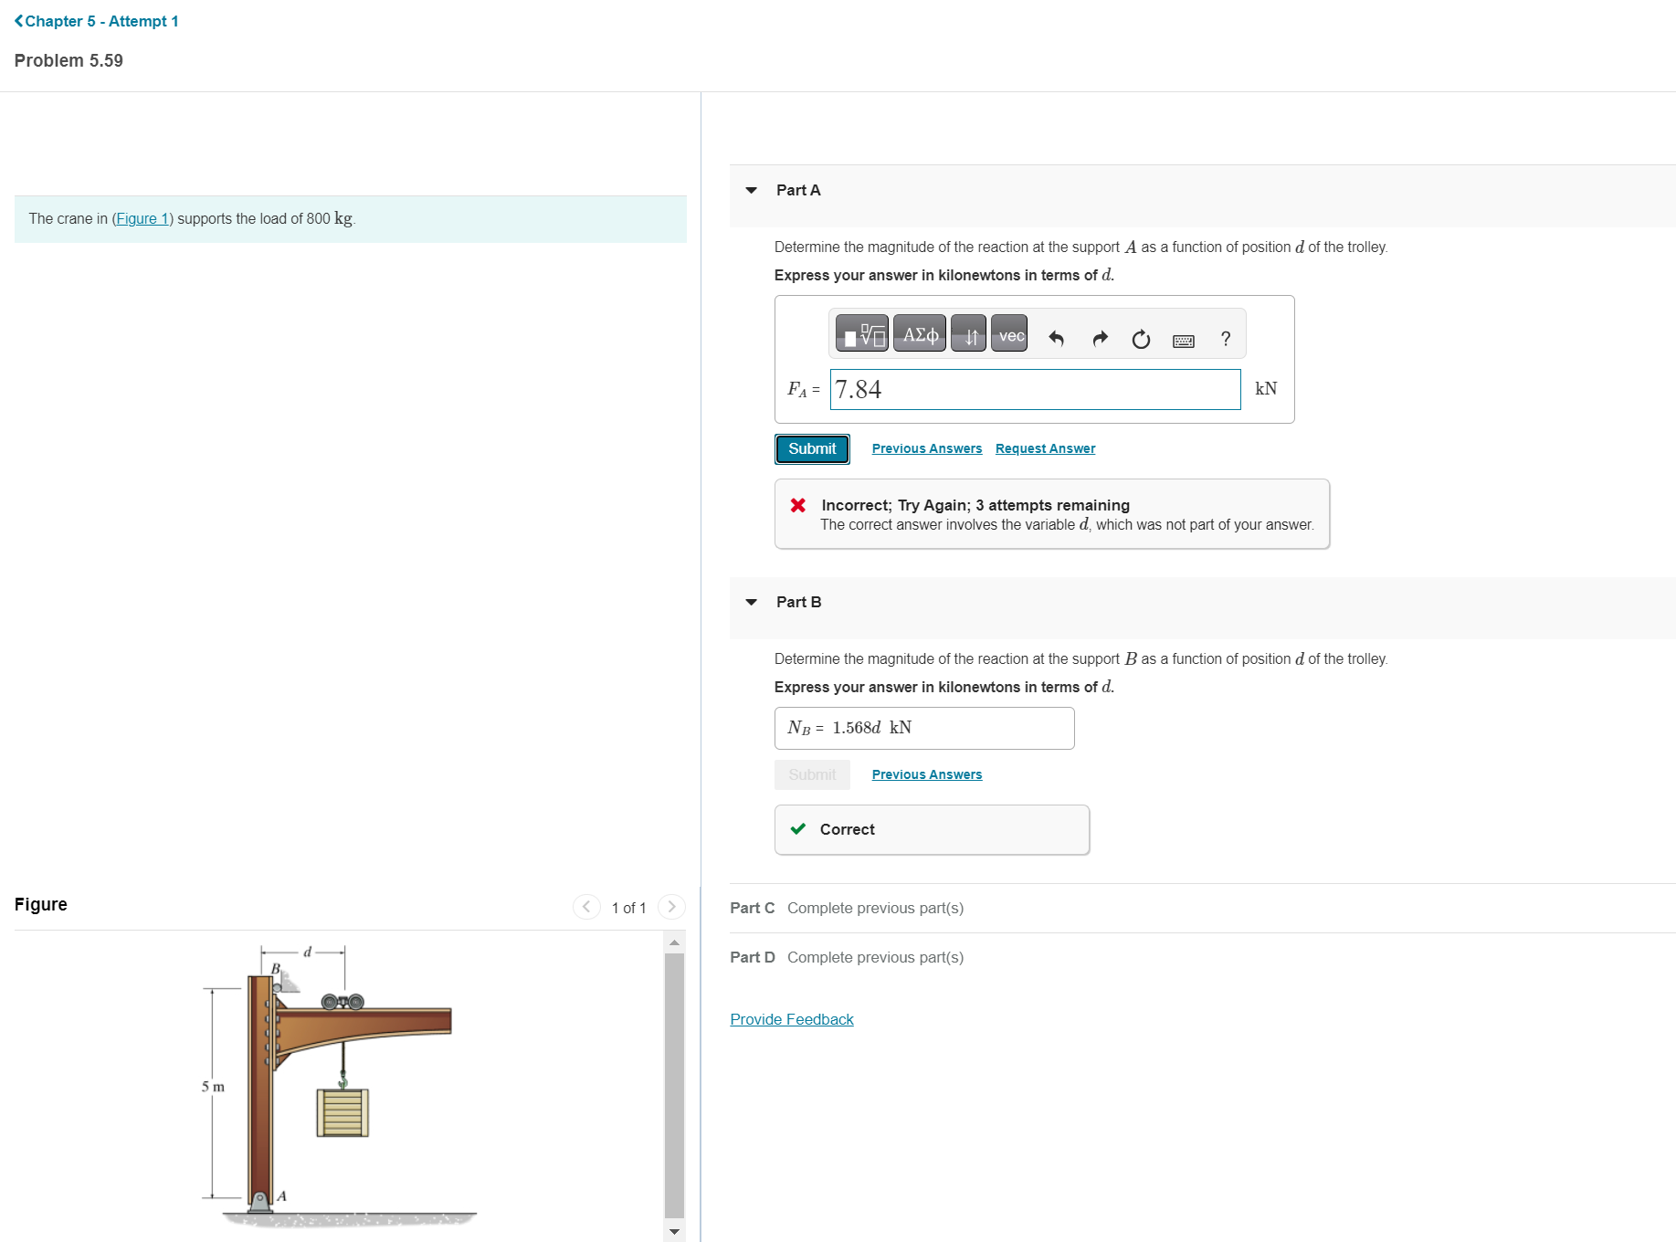The height and width of the screenshot is (1242, 1676).
Task: Open Provide Feedback link
Action: pyautogui.click(x=792, y=1019)
